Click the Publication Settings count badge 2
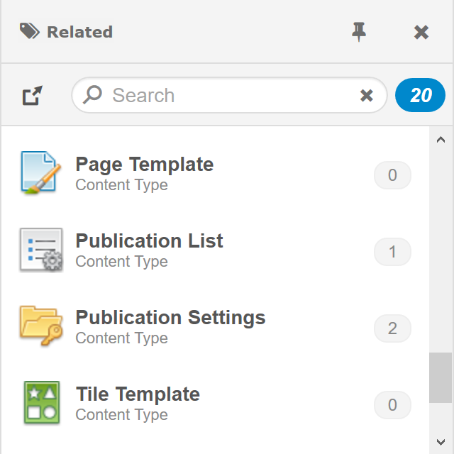This screenshot has width=454, height=454. (x=392, y=328)
